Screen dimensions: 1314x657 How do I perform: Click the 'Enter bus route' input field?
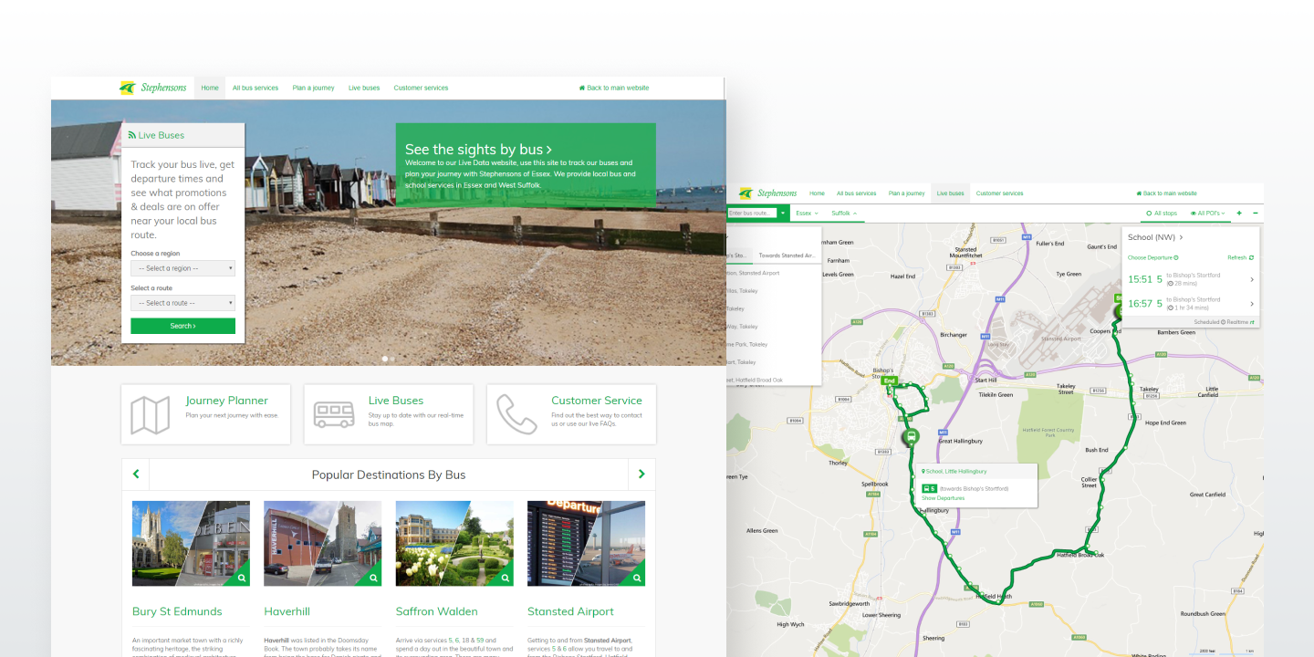[x=752, y=214]
